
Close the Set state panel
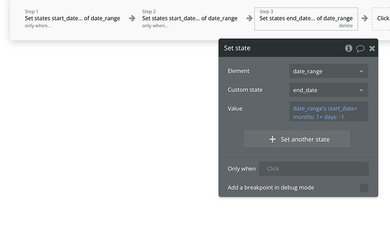point(372,49)
